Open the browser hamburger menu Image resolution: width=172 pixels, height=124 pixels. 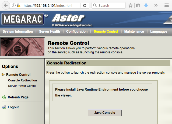click(167, 5)
